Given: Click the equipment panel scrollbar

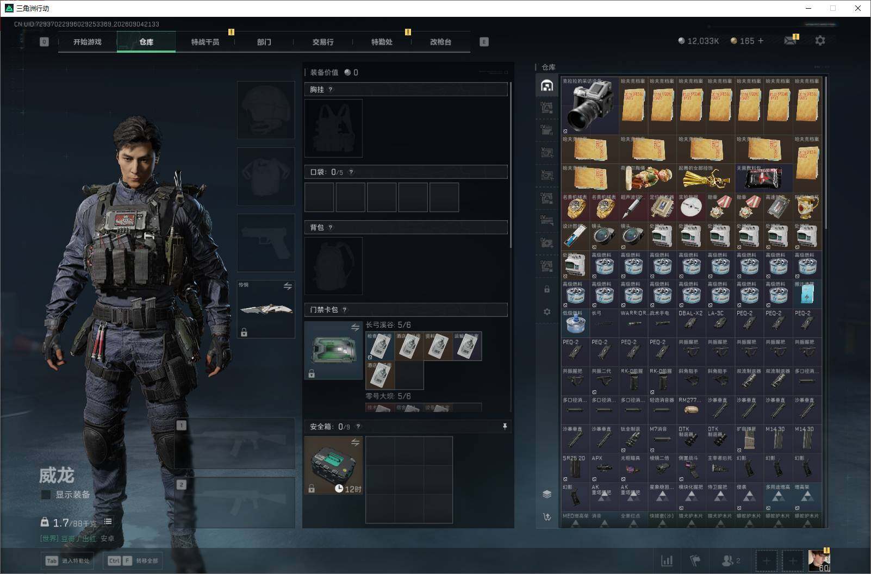Looking at the screenshot, I should tap(511, 166).
